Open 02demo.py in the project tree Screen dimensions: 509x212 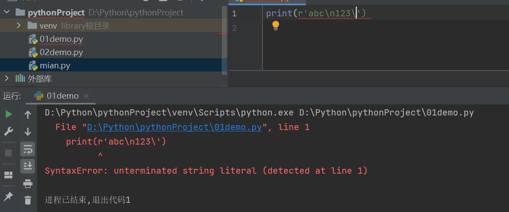pyautogui.click(x=61, y=52)
